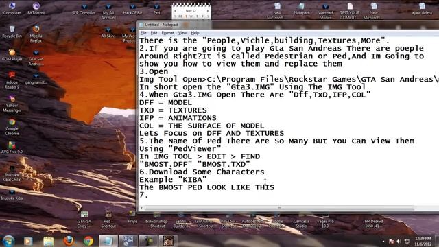
Task: Launch Google Chrome from the taskbar
Action: [88, 241]
